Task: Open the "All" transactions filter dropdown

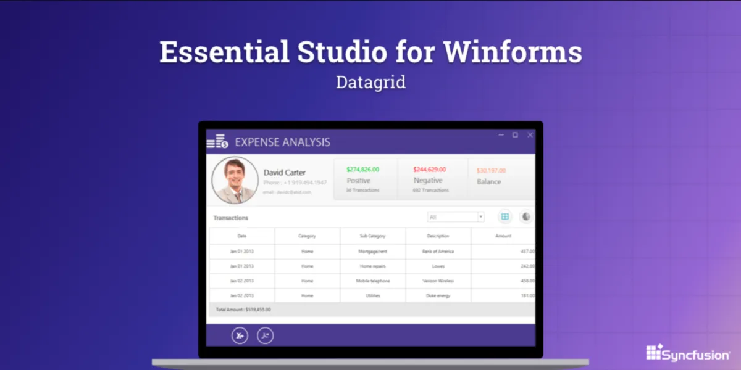Action: (456, 217)
